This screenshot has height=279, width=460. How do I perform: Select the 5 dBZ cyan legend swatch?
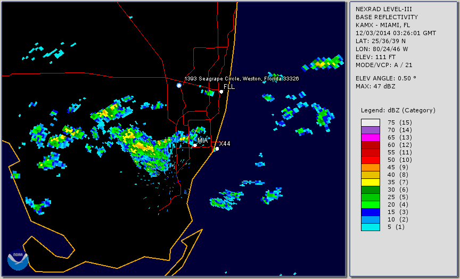(x=371, y=227)
